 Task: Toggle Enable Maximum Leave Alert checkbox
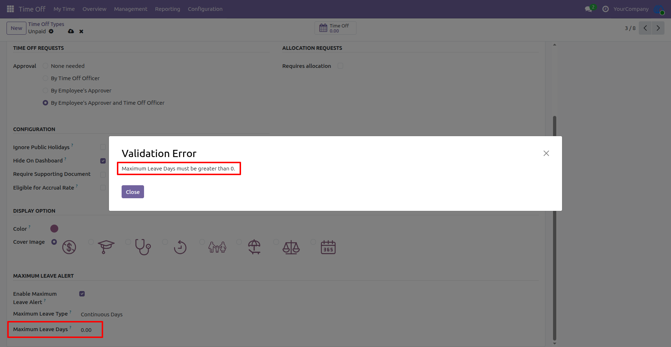tap(82, 294)
